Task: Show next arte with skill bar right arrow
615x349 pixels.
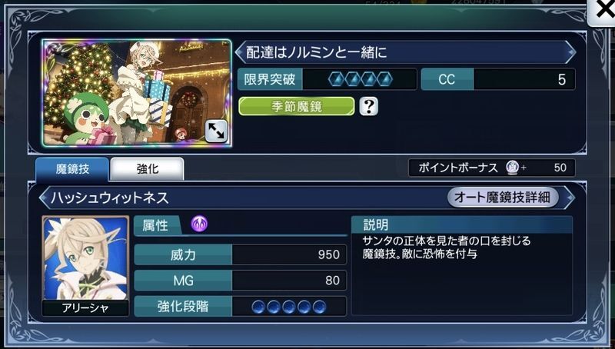Action: [570, 198]
